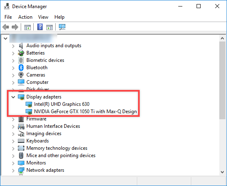This screenshot has height=186, width=227.
Task: Select the mouse icon for pointing devices
Action: click(21, 155)
